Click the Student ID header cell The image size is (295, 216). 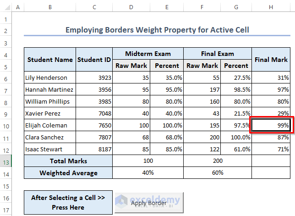point(94,60)
